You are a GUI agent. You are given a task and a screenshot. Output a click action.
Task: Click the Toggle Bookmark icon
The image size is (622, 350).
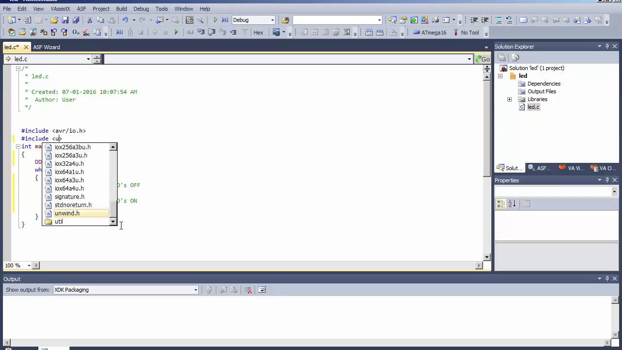point(523,20)
